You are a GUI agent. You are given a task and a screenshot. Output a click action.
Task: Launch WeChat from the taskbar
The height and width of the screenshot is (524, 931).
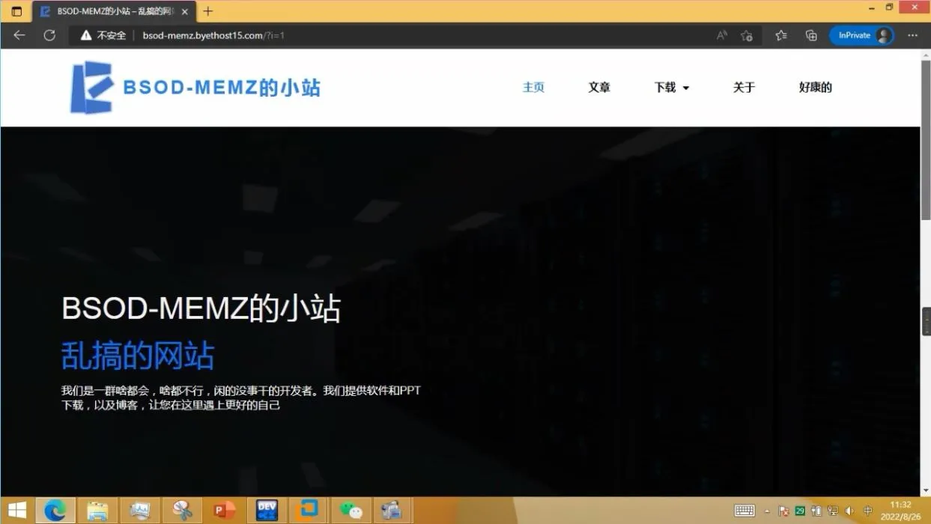coord(351,511)
